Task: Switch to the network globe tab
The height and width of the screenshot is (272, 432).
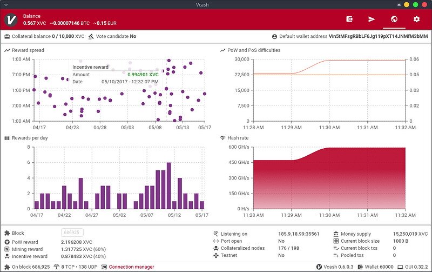Action: coord(394,19)
